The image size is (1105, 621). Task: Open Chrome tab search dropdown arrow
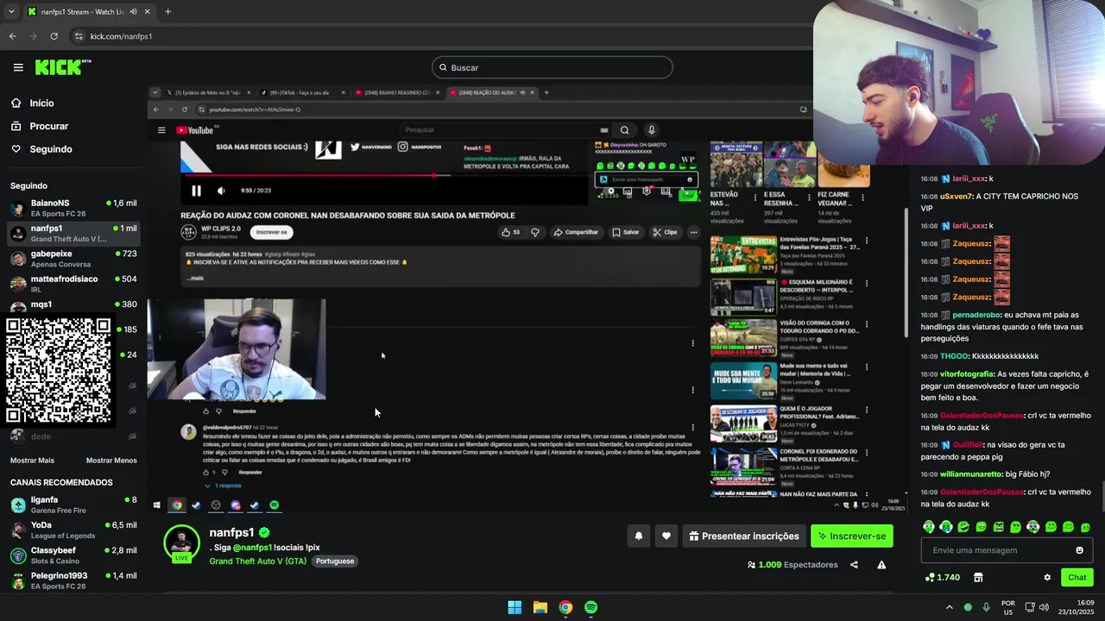tap(11, 11)
